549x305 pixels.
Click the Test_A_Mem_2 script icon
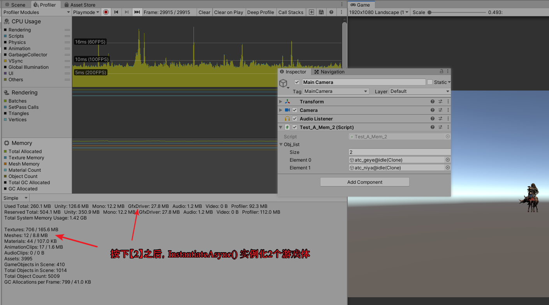pos(287,127)
